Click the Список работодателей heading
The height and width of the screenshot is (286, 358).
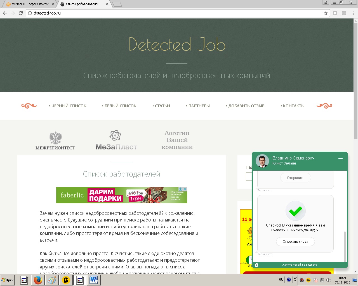(x=122, y=174)
